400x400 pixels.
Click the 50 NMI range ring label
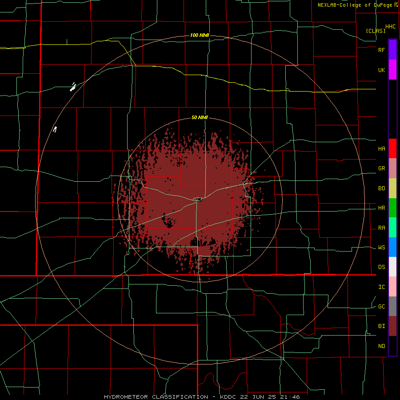click(200, 118)
